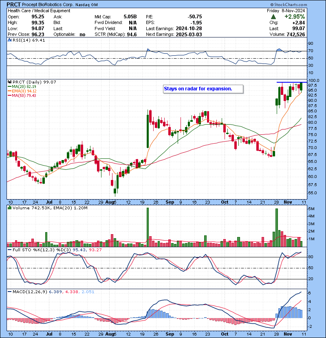Click the Last value 99.07 in header

pos(299,29)
